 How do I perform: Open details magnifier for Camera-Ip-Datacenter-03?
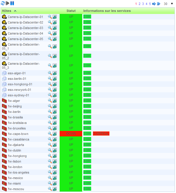pos(50,28)
